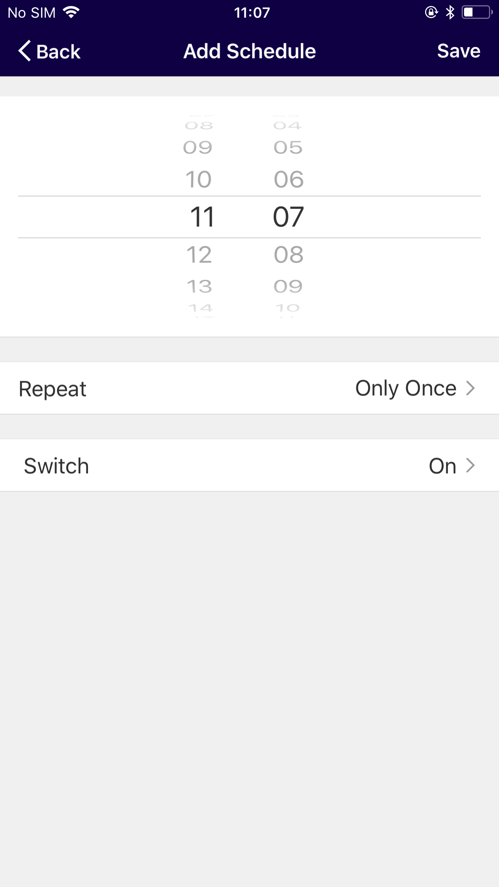The height and width of the screenshot is (887, 499).
Task: Select hour 10 in time picker
Action: click(x=198, y=179)
